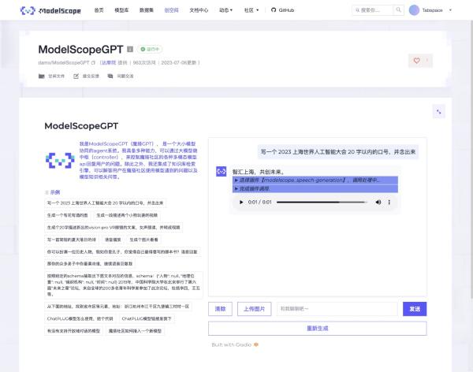Click info icon beside ModelScopeGPT title
The width and height of the screenshot is (473, 372).
pos(130,49)
